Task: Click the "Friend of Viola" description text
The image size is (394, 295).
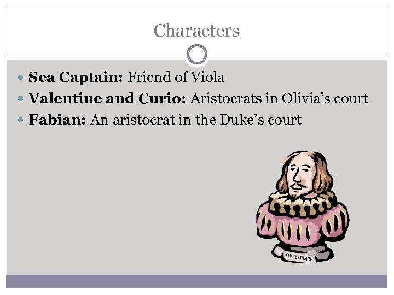Action: pyautogui.click(x=176, y=78)
